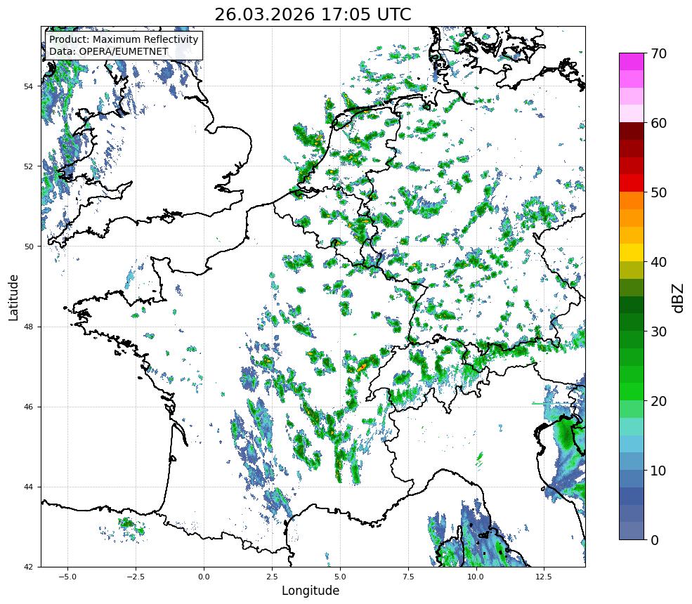Click the 'dBZ' colorbar label

679,298
